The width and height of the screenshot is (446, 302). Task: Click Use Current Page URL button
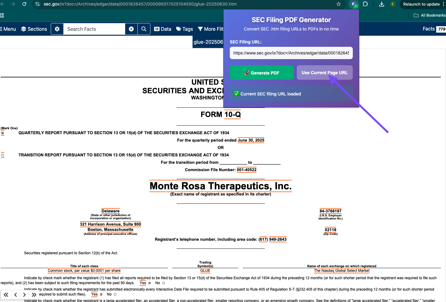325,73
